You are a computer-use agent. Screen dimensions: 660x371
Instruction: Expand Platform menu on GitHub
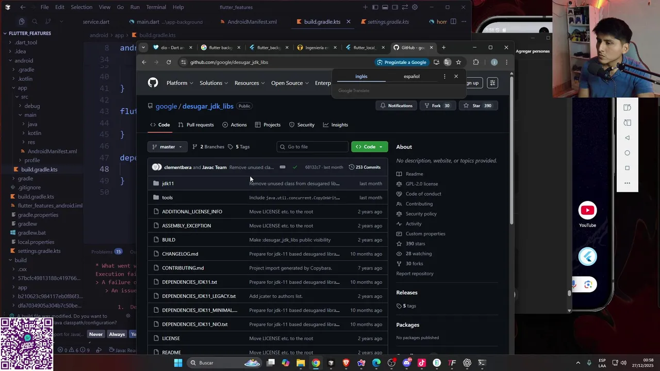point(180,83)
